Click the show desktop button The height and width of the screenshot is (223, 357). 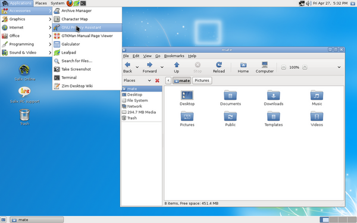coord(4,220)
